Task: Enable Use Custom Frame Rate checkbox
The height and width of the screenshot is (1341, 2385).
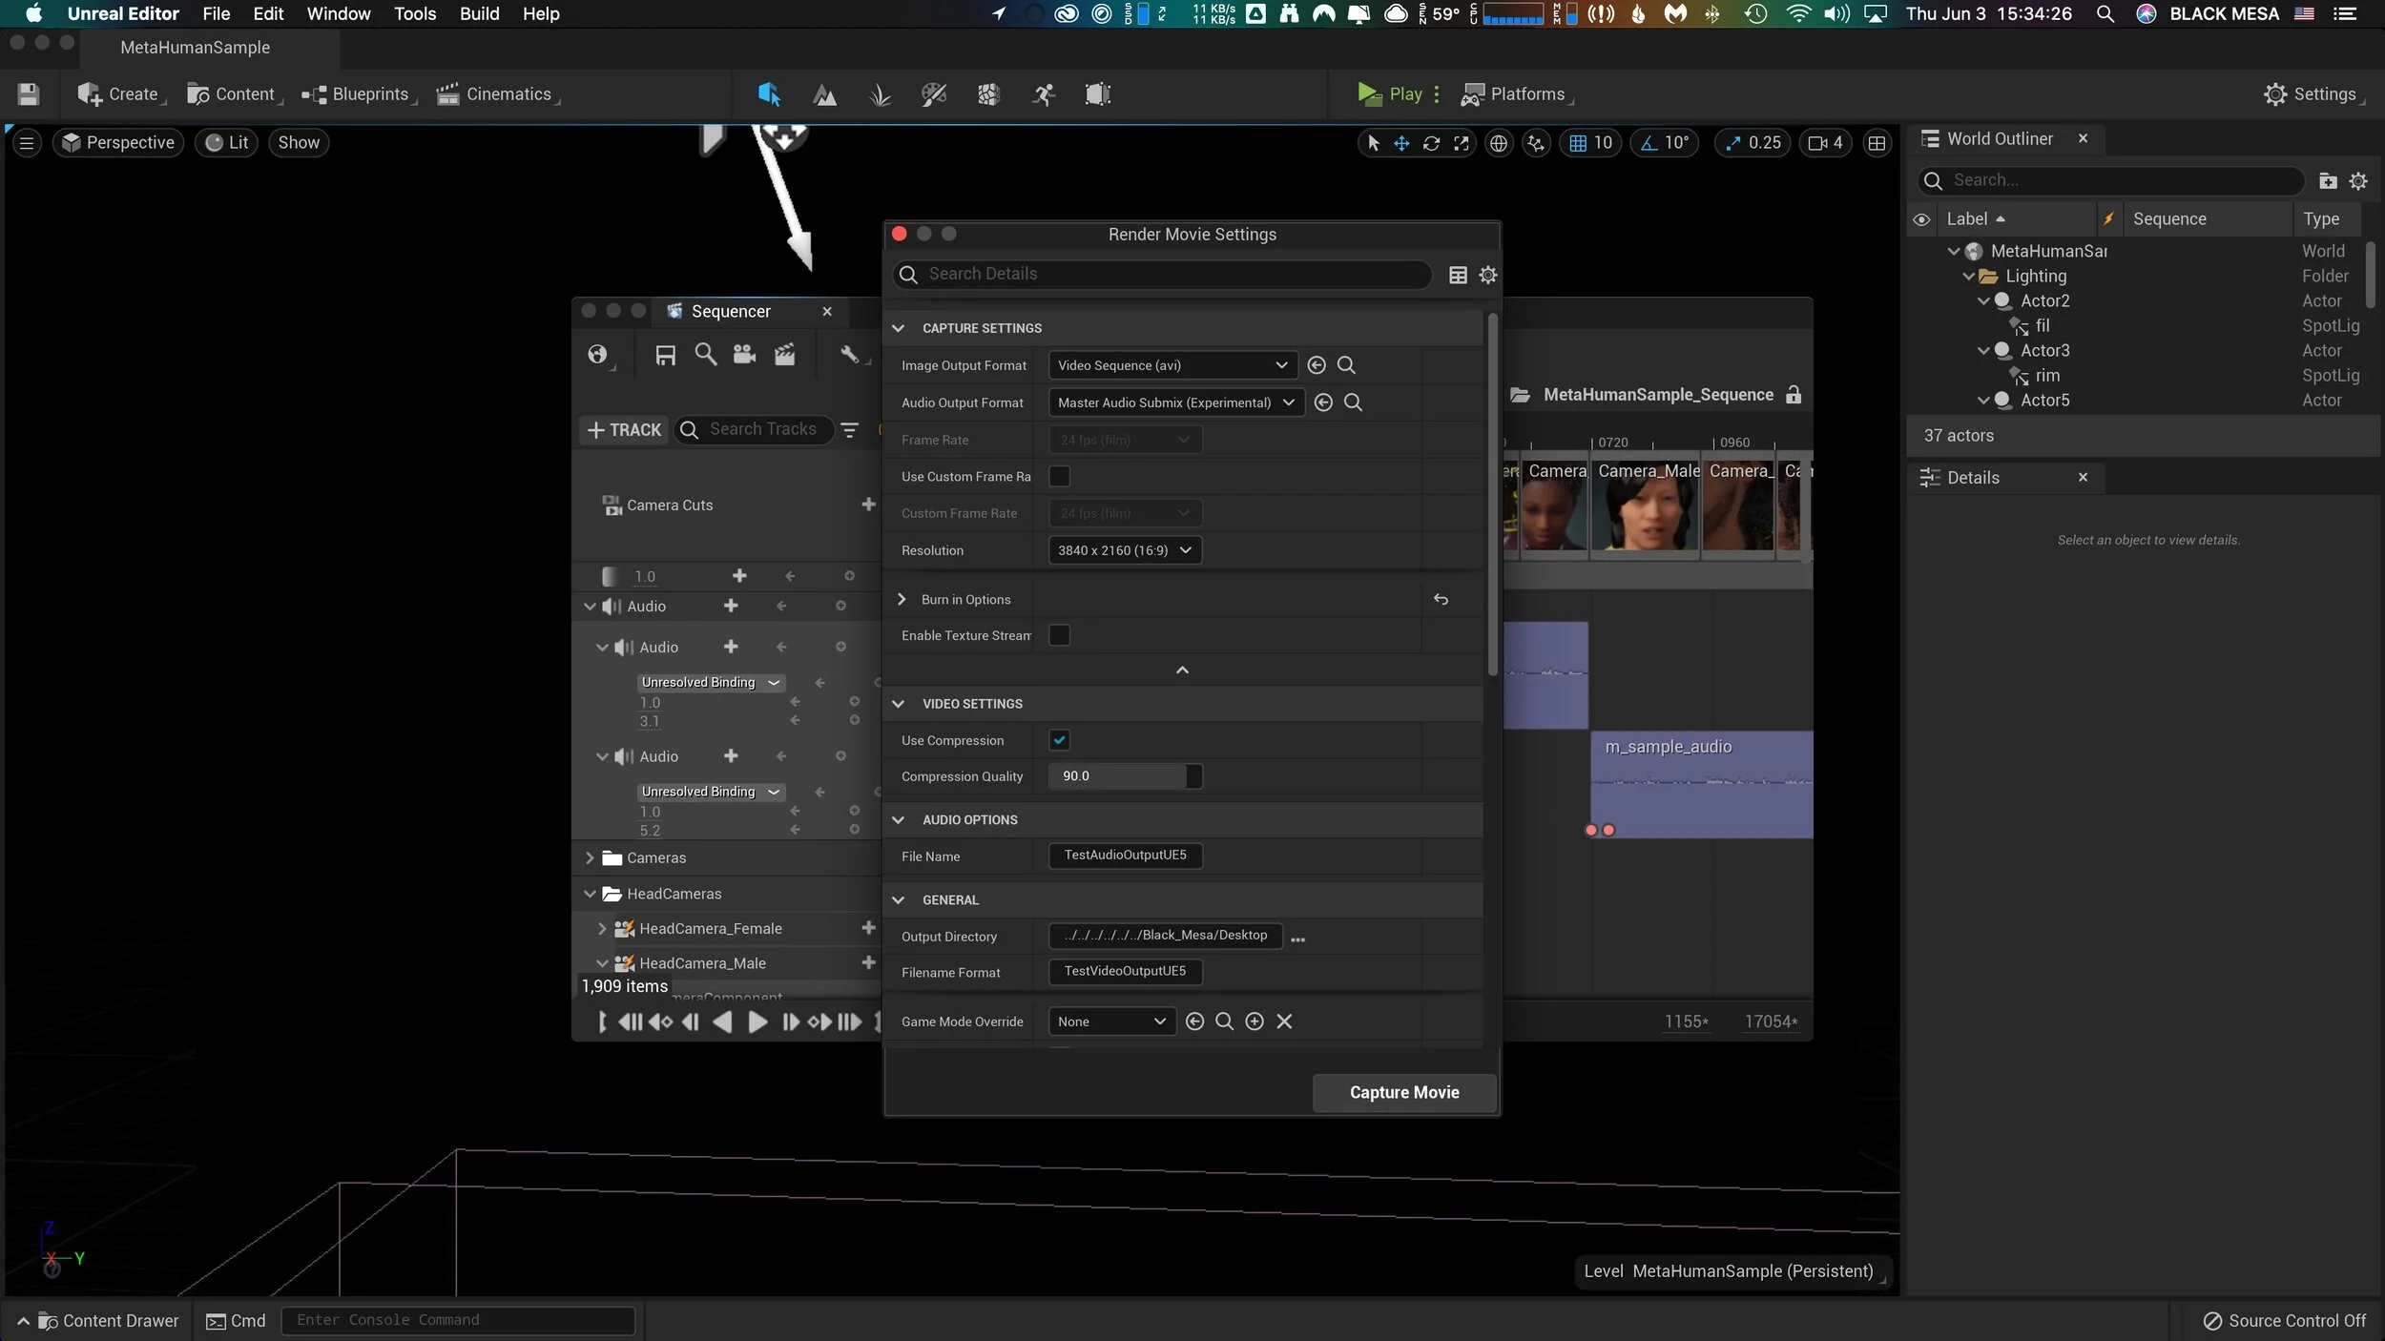Action: 1059,476
